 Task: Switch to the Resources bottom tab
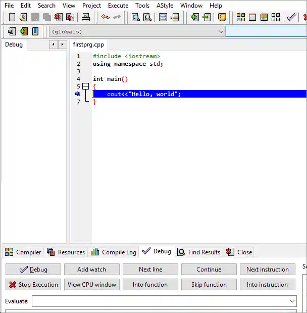(66, 252)
